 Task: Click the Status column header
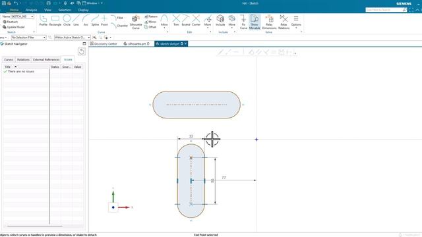tap(55, 66)
